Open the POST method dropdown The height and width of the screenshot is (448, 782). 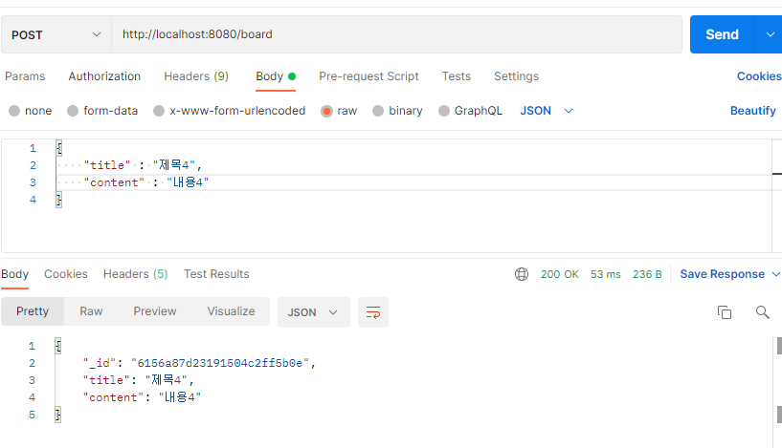pos(56,34)
